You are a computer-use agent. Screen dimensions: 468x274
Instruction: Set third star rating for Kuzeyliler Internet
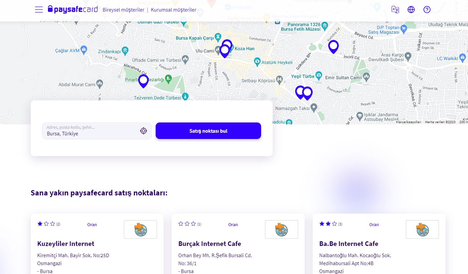pos(53,224)
